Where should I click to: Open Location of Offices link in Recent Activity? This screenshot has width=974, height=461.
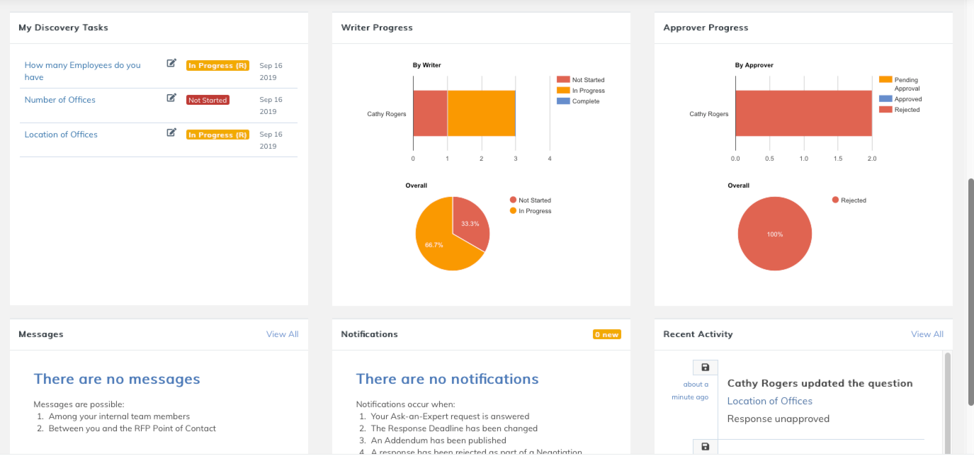[x=769, y=401]
